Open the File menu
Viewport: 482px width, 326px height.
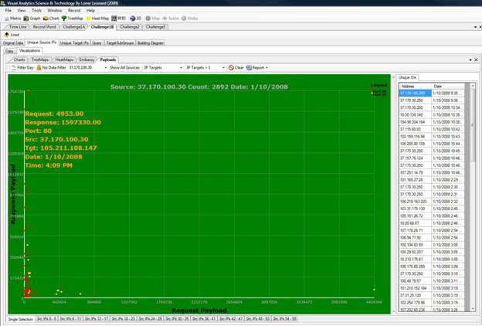tap(8, 11)
